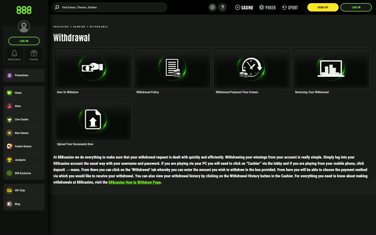Open the user avatar profile icon

click(x=24, y=26)
